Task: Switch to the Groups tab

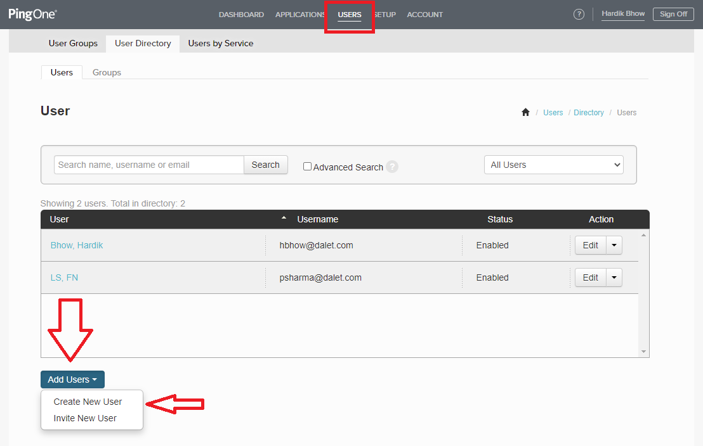Action: 106,72
